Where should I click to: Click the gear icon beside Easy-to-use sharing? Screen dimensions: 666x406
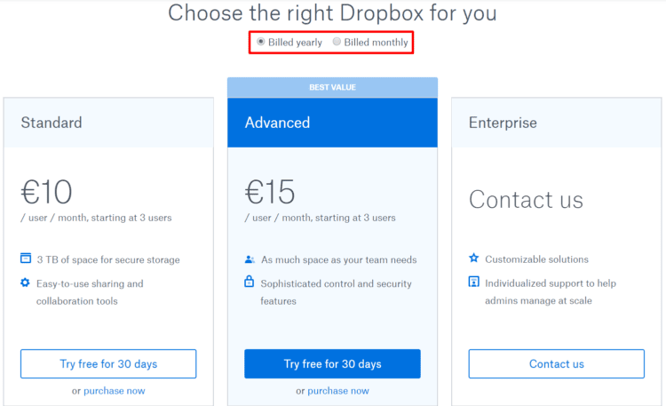point(26,283)
